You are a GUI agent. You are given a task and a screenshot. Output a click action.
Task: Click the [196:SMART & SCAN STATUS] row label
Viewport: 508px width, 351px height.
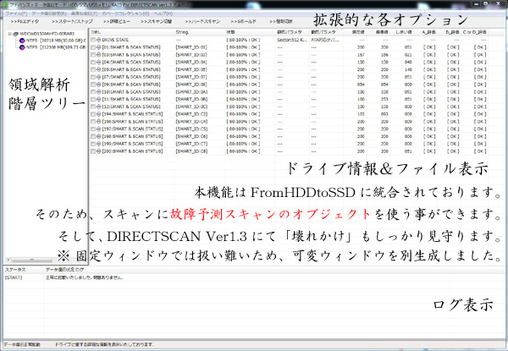132,122
